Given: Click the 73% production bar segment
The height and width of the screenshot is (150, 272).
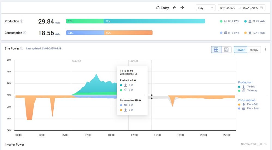Looking at the screenshot, I should coord(154,21).
